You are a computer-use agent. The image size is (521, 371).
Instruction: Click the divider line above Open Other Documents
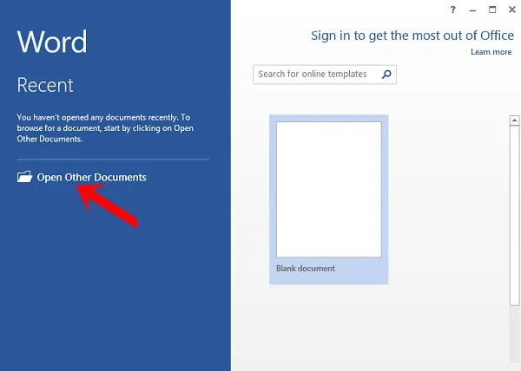(x=113, y=159)
